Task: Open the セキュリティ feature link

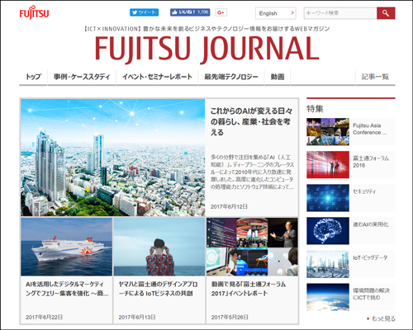Action: pyautogui.click(x=364, y=191)
